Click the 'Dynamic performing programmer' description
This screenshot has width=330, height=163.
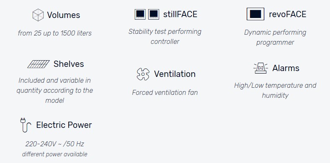275,37
